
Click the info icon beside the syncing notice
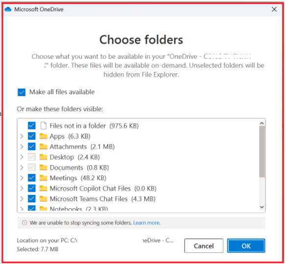(x=25, y=223)
